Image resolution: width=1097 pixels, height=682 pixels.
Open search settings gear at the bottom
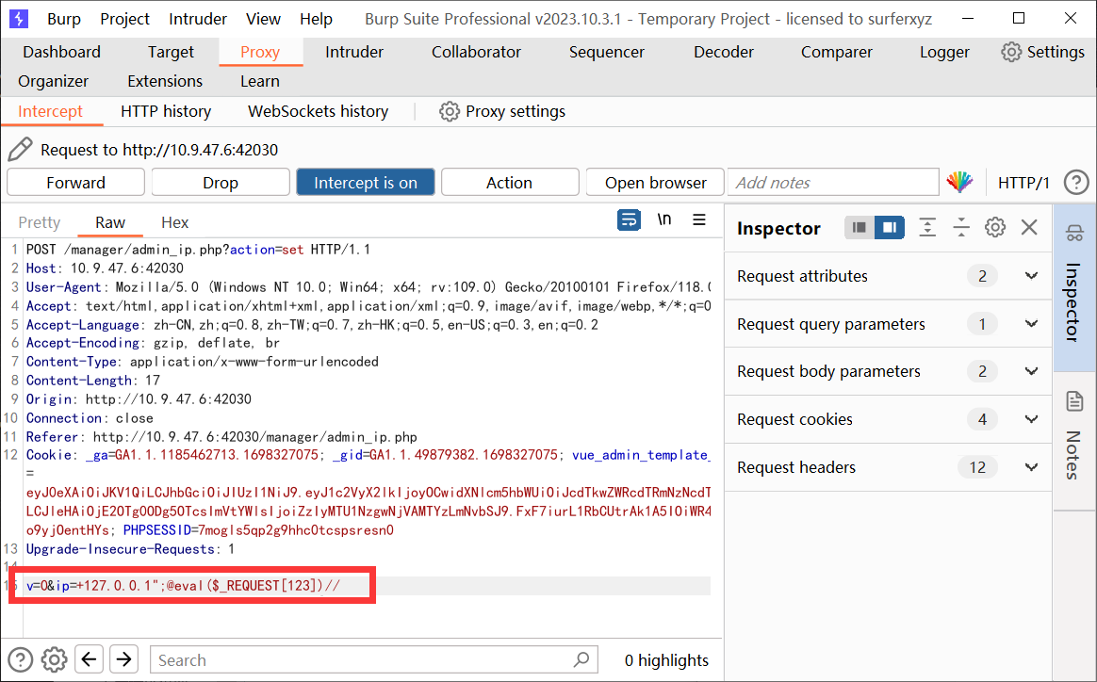[x=54, y=658]
